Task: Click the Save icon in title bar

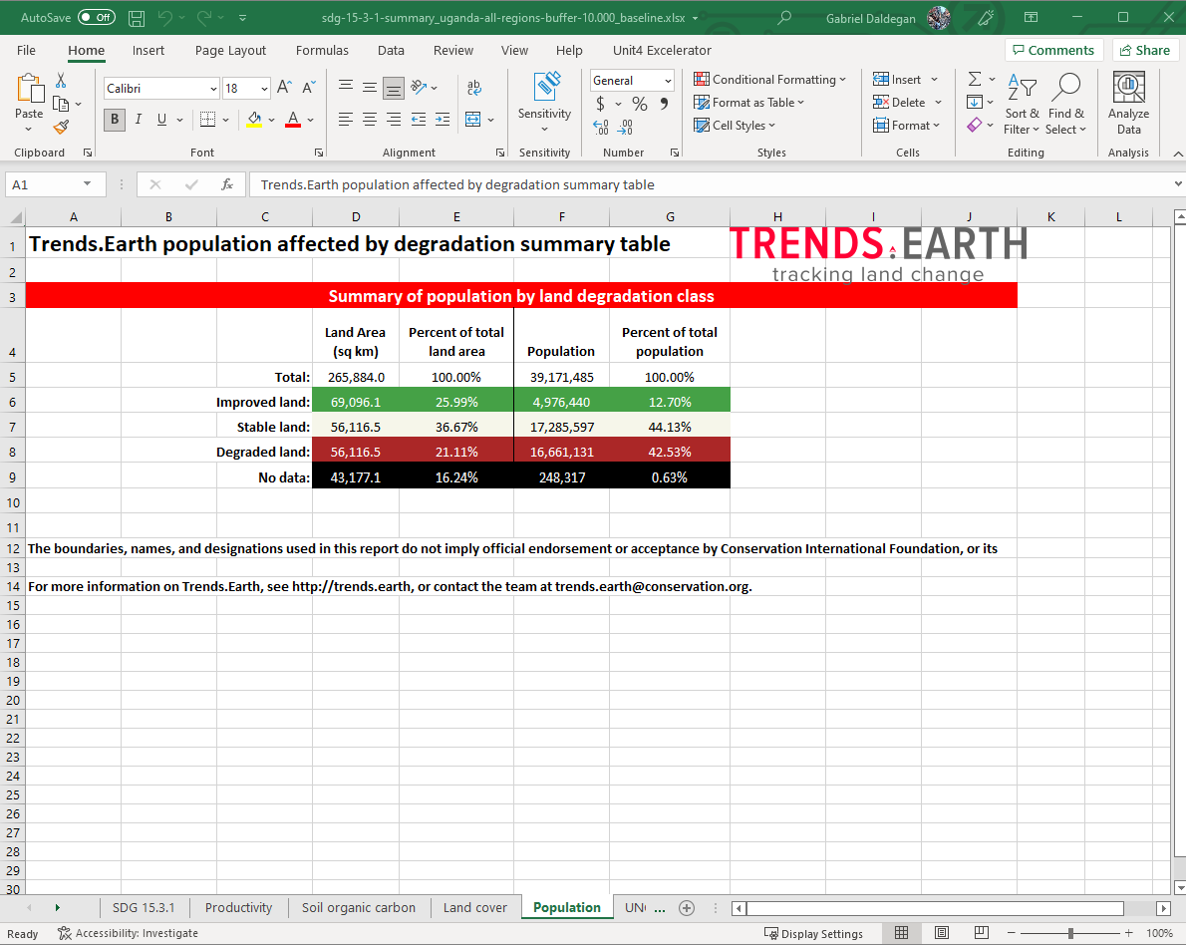Action: click(137, 18)
